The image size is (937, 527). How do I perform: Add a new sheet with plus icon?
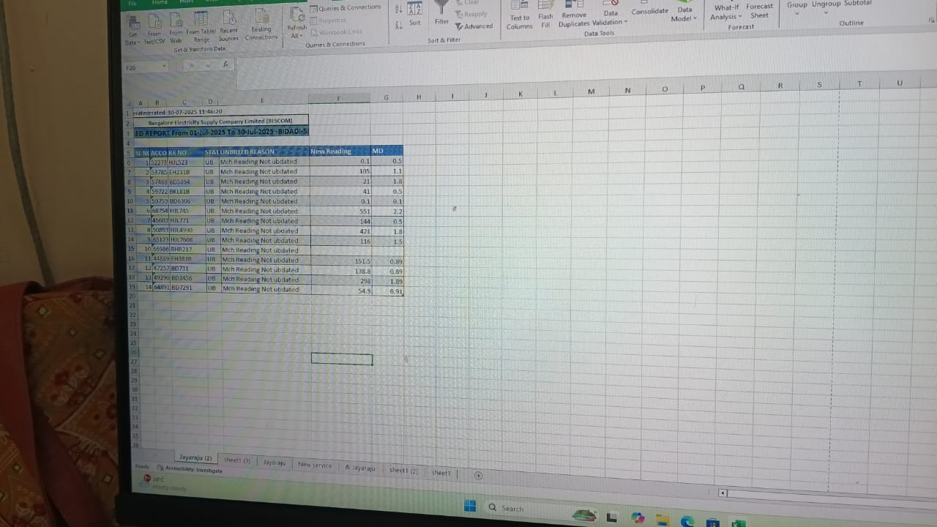click(479, 475)
